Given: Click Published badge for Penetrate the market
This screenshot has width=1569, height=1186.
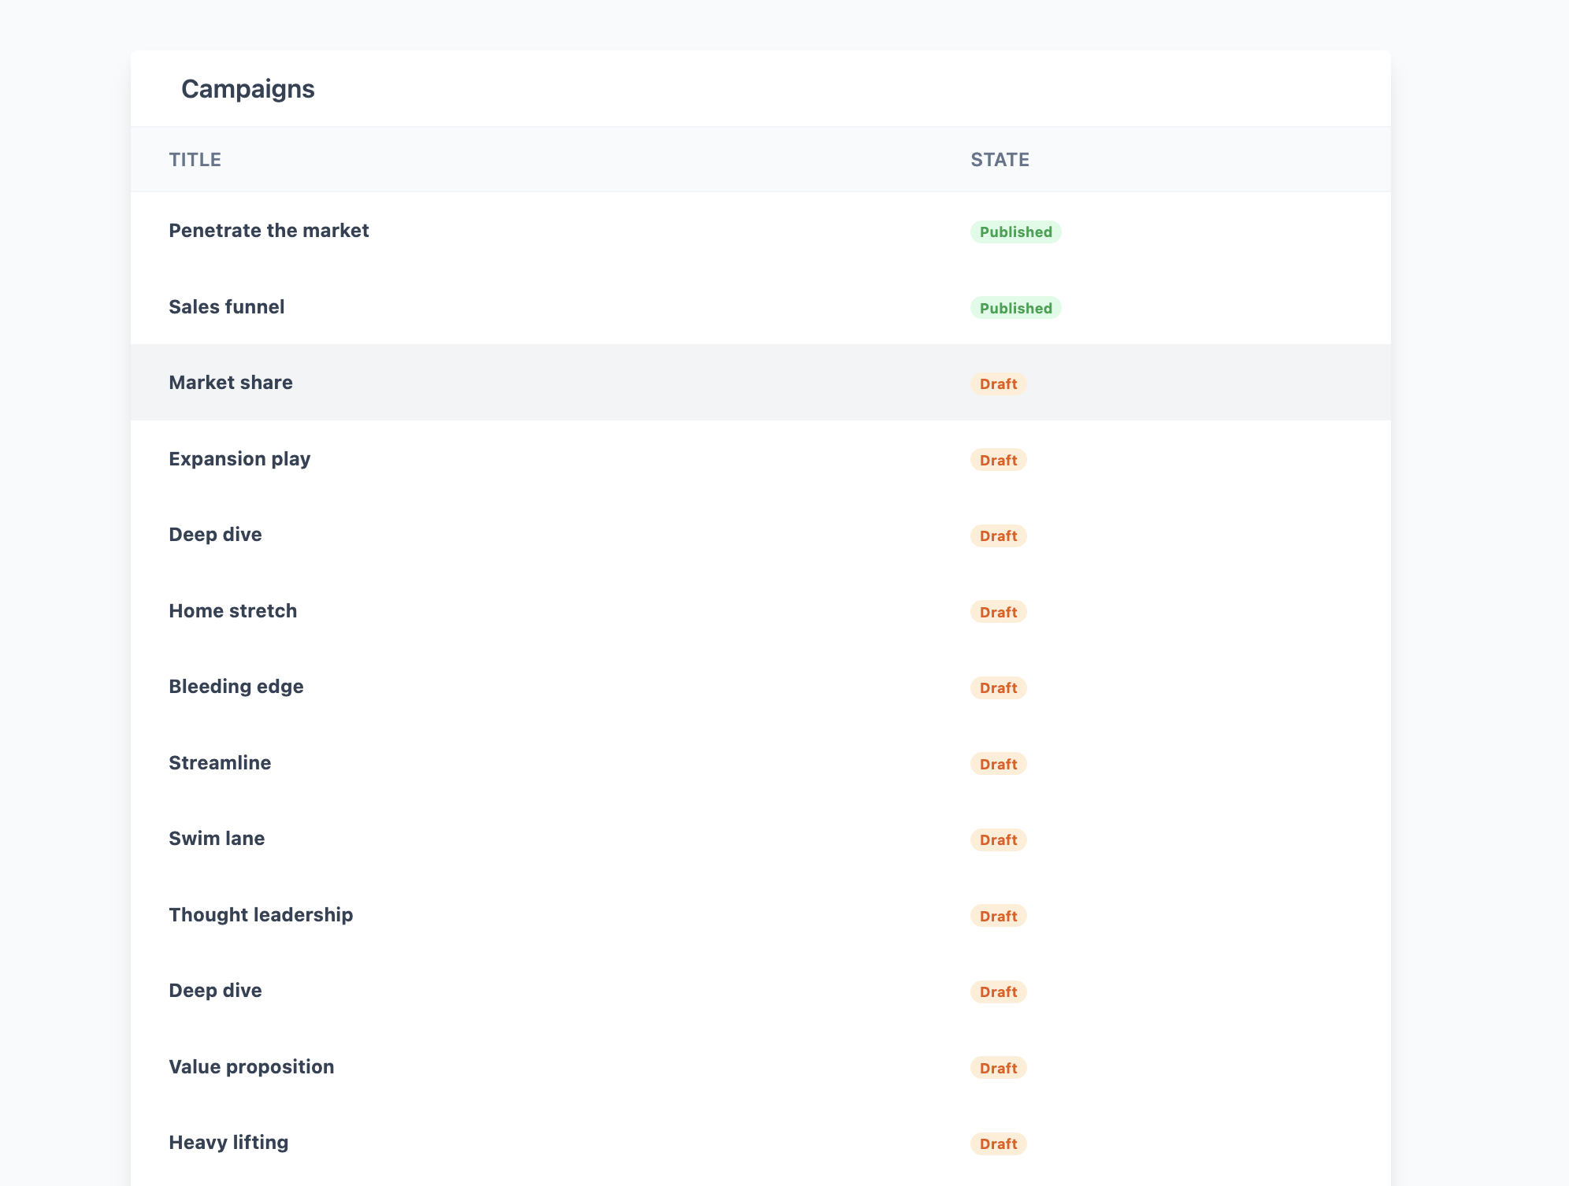Looking at the screenshot, I should (x=1015, y=232).
